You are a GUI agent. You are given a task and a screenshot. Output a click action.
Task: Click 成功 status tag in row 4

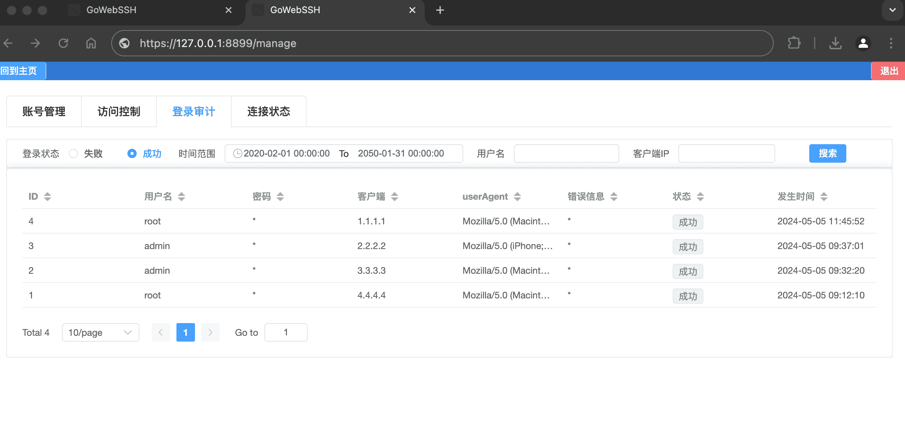click(688, 222)
